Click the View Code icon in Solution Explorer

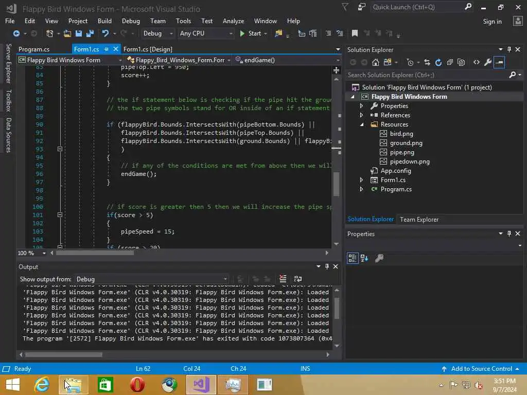476,62
